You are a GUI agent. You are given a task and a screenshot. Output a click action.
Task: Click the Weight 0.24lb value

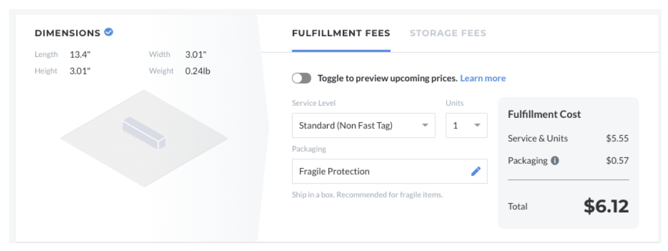point(197,71)
